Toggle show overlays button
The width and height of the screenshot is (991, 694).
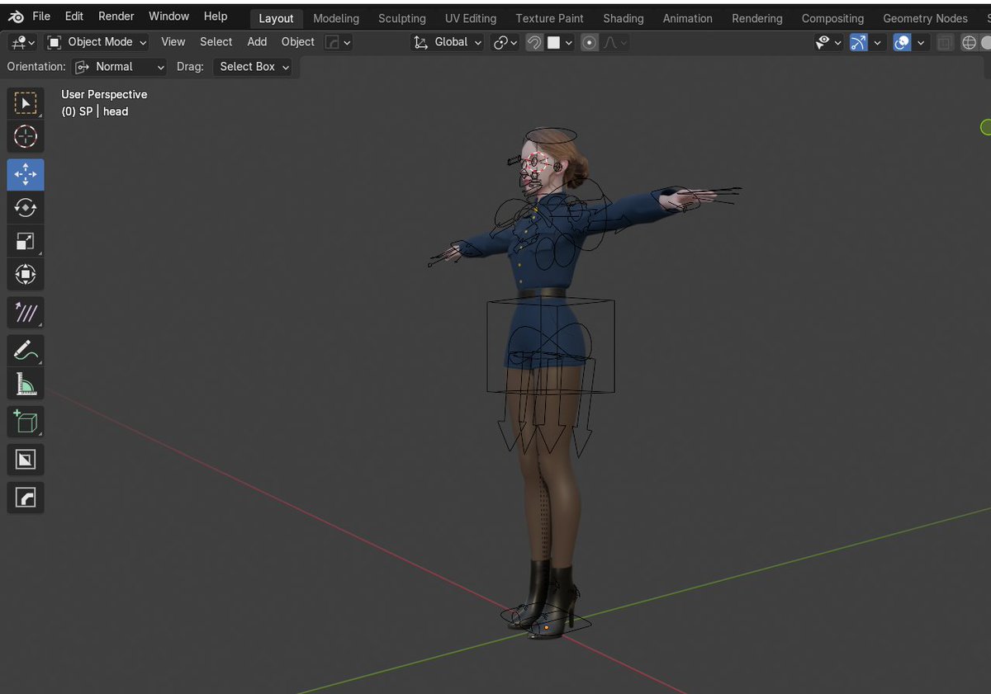(903, 42)
